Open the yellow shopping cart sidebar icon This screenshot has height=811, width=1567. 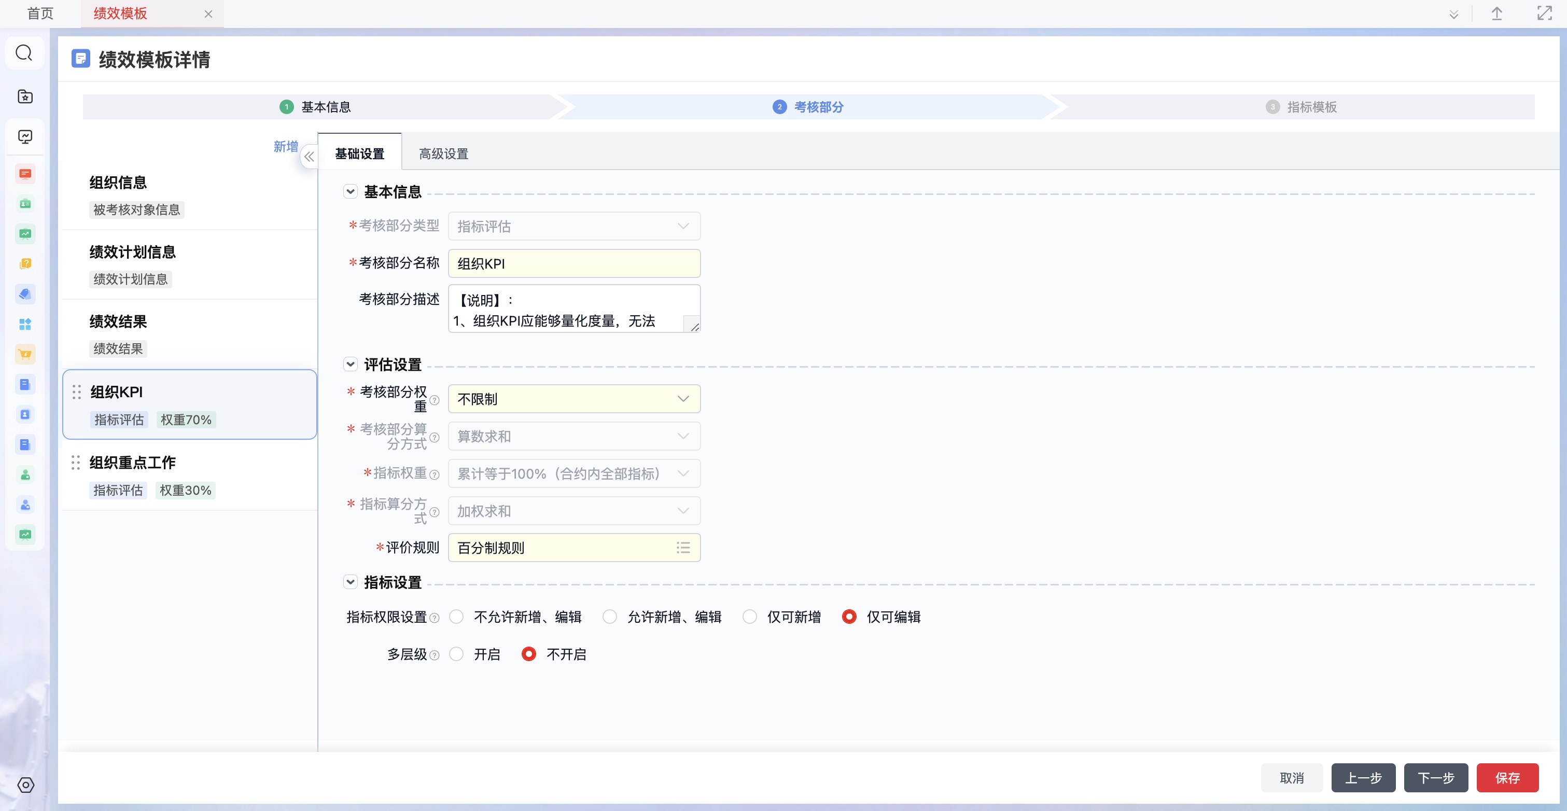coord(25,354)
